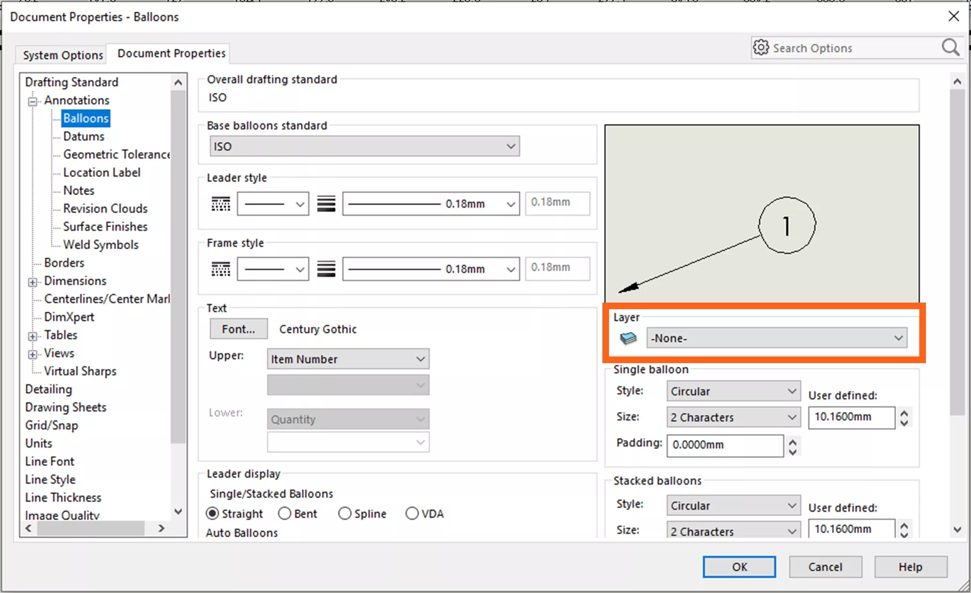
Task: Click the gear icon beside Search Options
Action: 761,47
